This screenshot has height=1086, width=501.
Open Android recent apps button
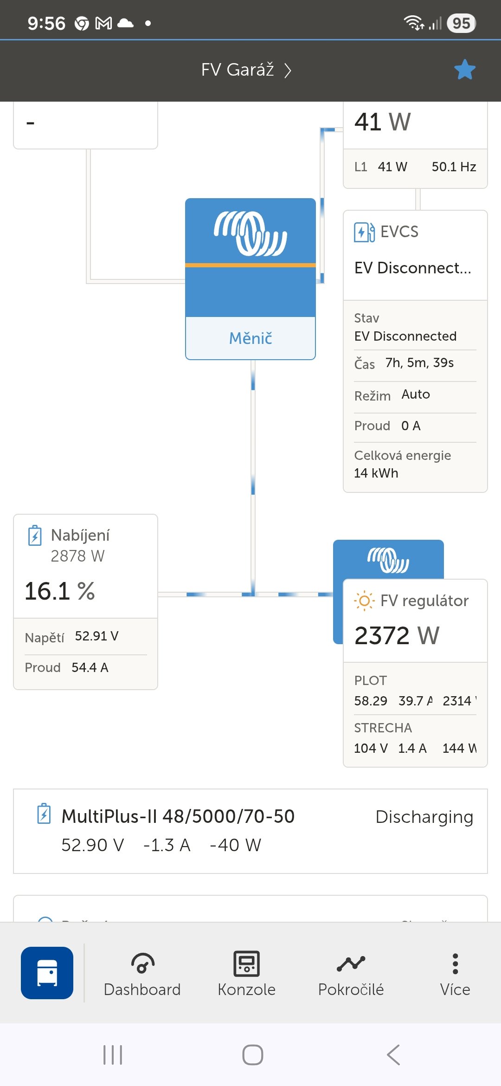113,1054
